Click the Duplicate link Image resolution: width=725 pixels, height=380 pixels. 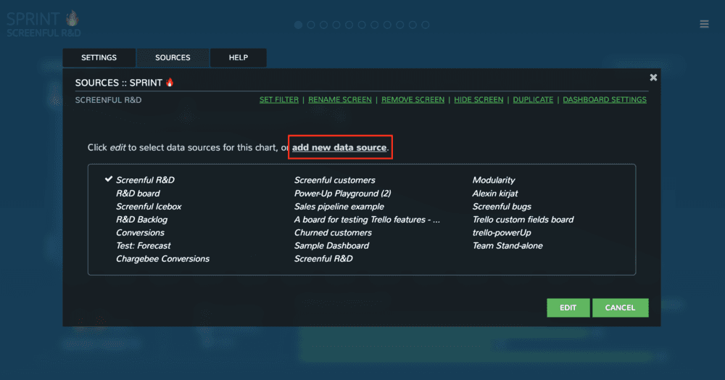point(533,100)
